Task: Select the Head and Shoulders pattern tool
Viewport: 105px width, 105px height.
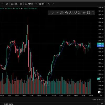Action: (x=66, y=13)
